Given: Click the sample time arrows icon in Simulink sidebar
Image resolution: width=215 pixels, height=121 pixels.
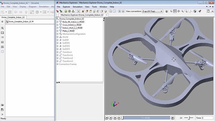Looking at the screenshot, I should coord(2,37).
